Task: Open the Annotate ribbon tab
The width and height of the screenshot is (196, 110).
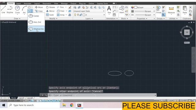Action: click(28, 3)
